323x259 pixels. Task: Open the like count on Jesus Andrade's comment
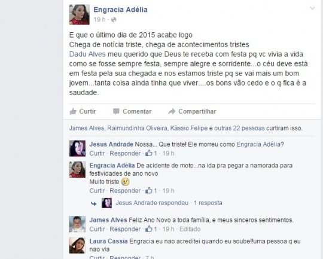151,153
